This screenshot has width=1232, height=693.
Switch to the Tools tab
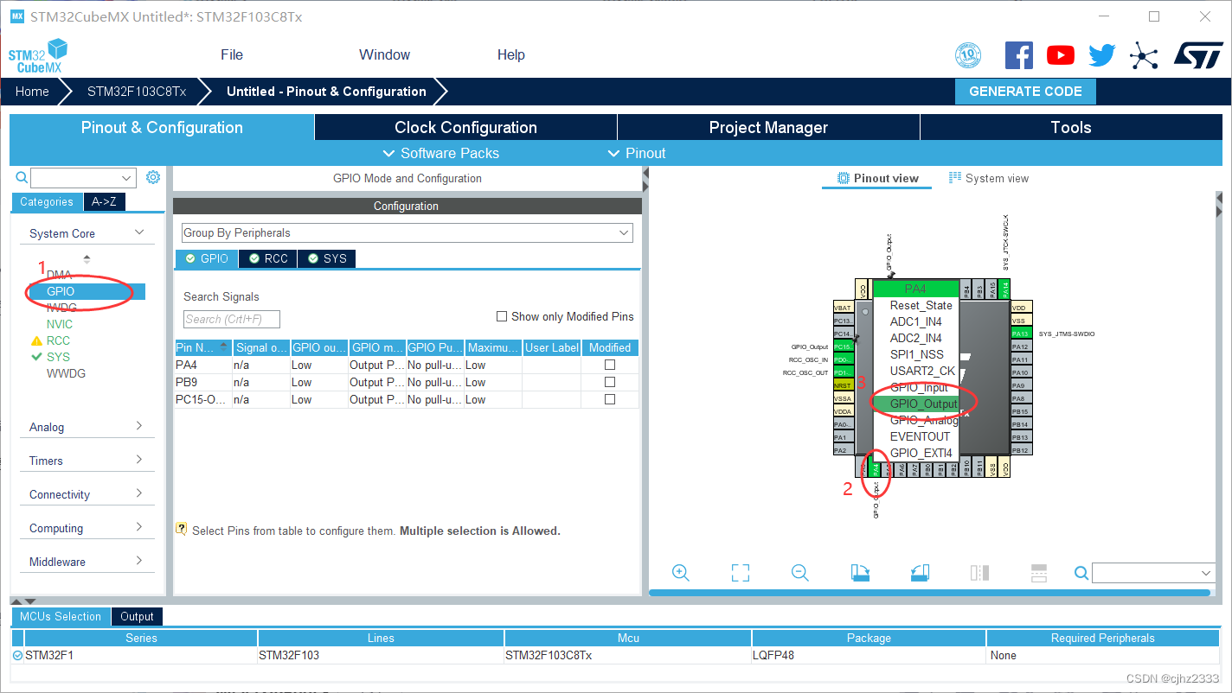coord(1071,127)
